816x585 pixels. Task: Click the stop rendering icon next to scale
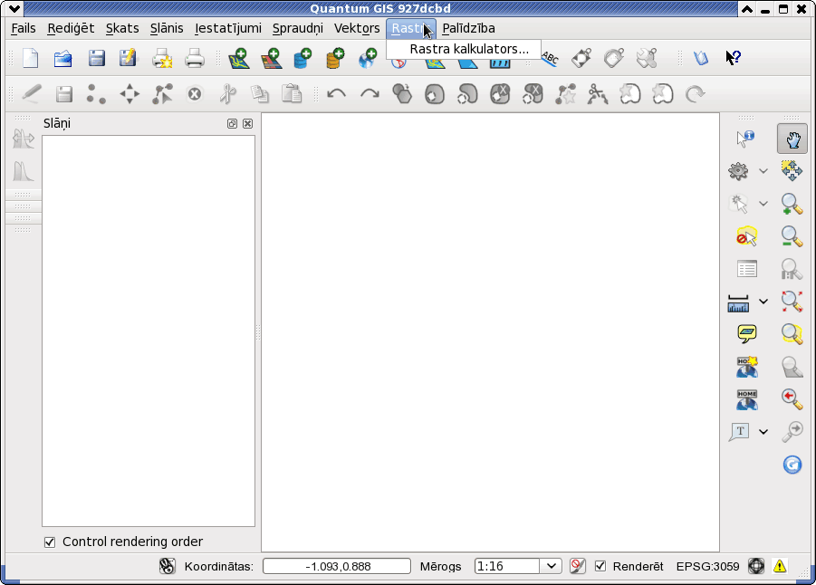tap(577, 566)
